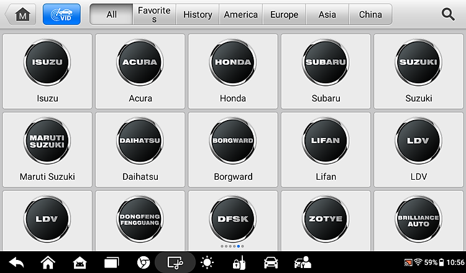Open the History tab
Screen dimensions: 466x273
(x=198, y=14)
